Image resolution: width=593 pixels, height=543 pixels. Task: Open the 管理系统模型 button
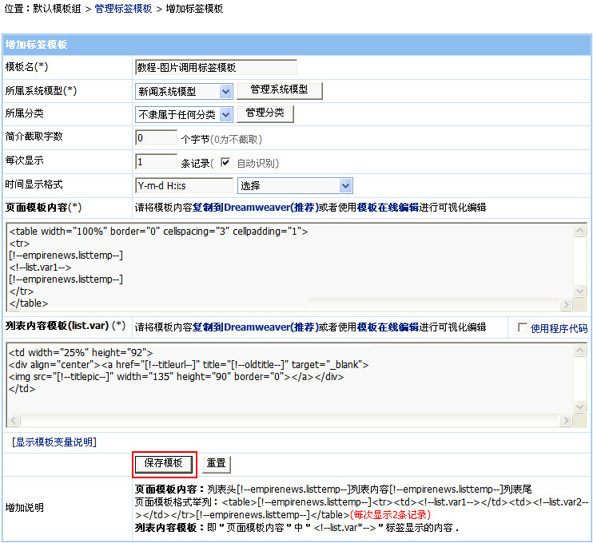pos(279,90)
